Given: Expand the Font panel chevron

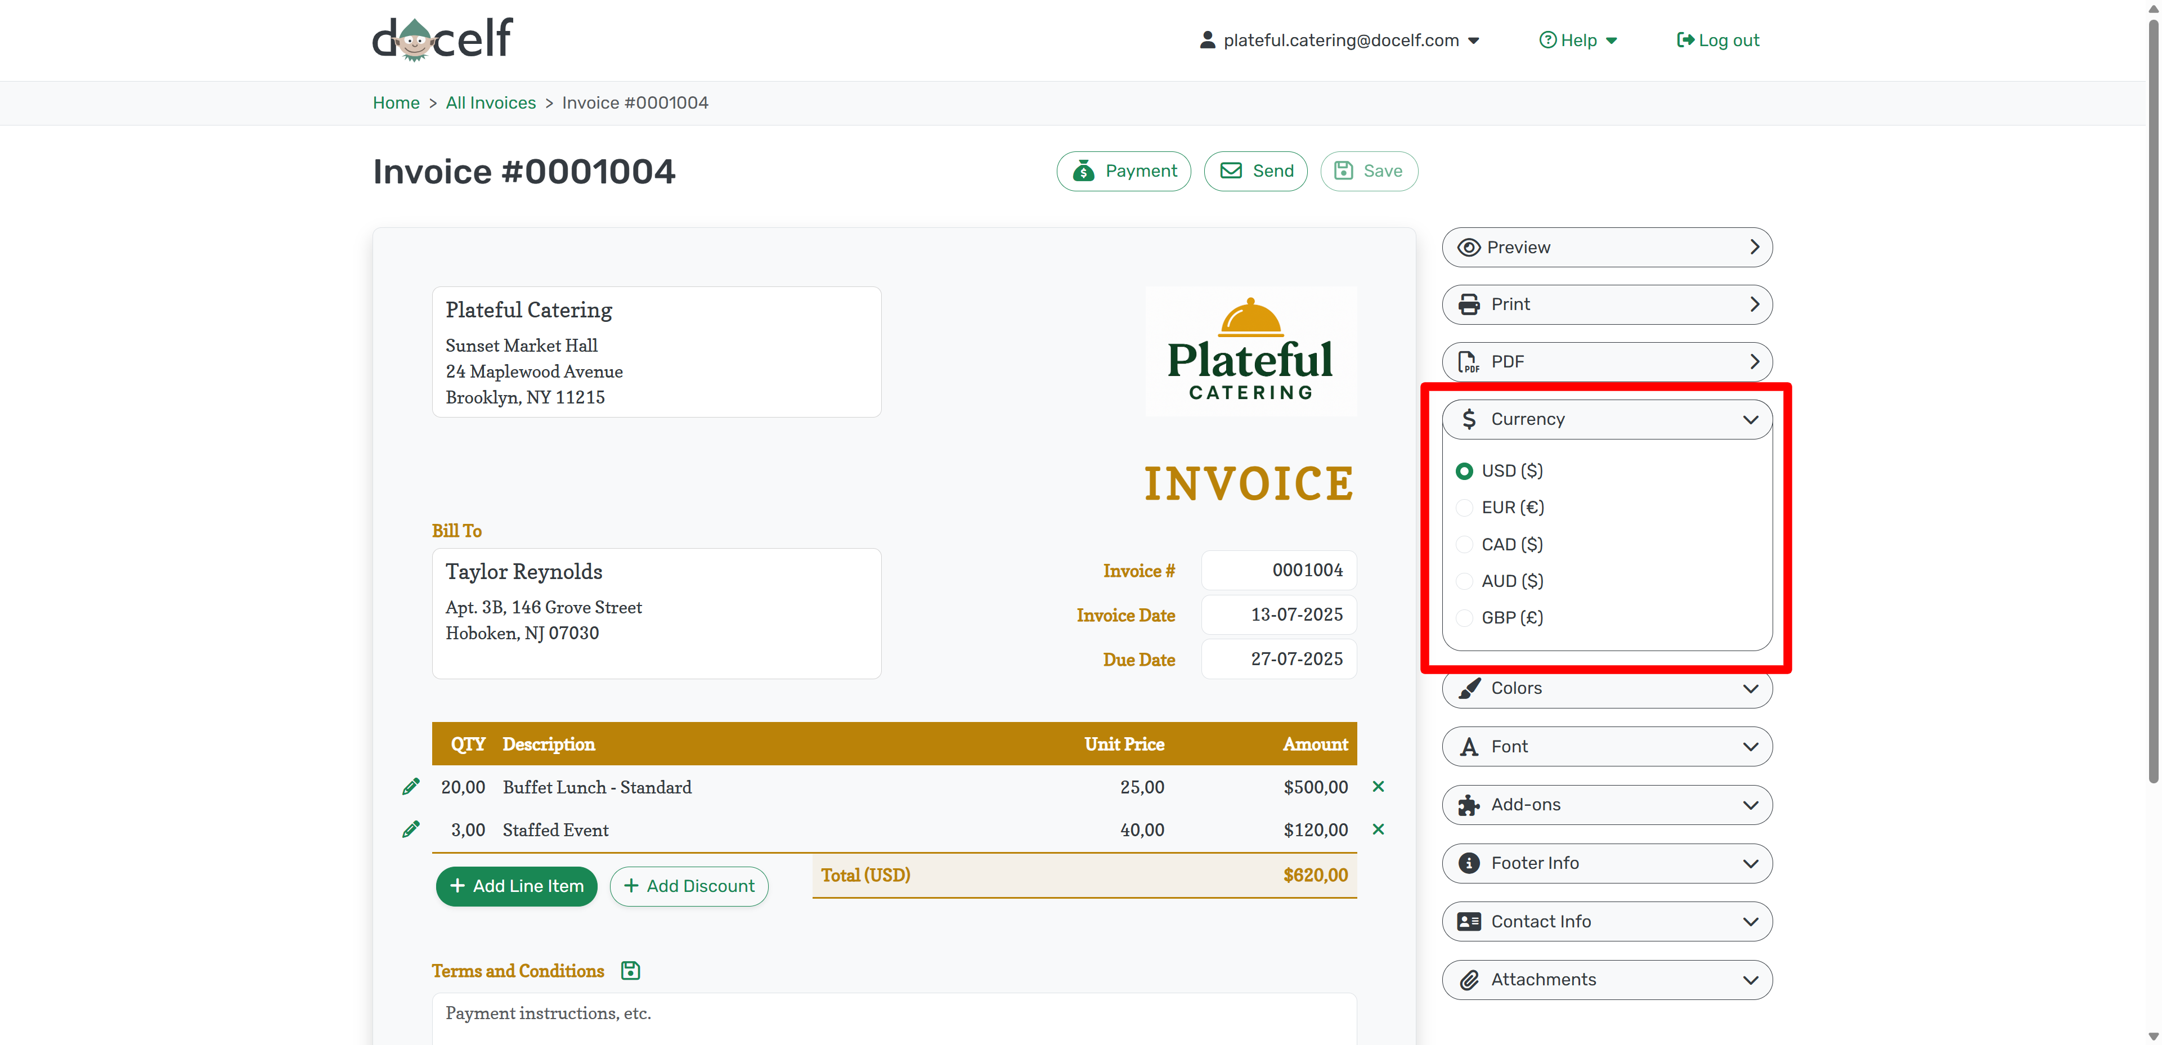Looking at the screenshot, I should click(1750, 747).
